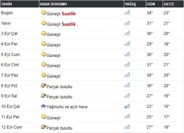Click the precipitation bars icon for Bugün
Screen dimensions: 184x133
[127, 12]
